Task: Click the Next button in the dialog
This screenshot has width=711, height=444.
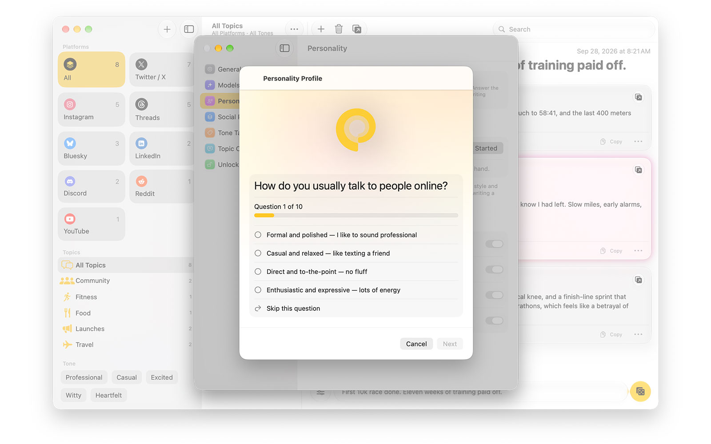Action: [x=450, y=344]
